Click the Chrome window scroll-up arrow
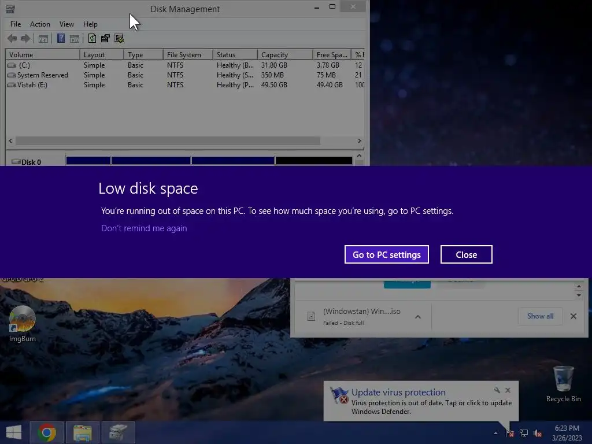 click(579, 287)
